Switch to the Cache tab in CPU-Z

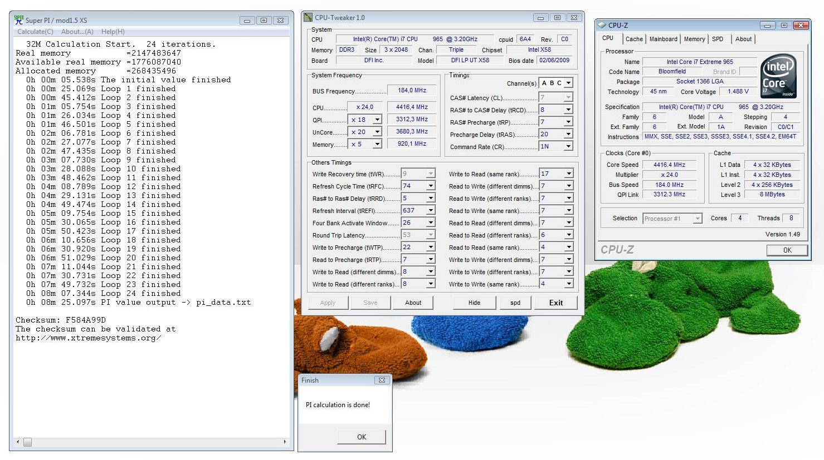634,39
